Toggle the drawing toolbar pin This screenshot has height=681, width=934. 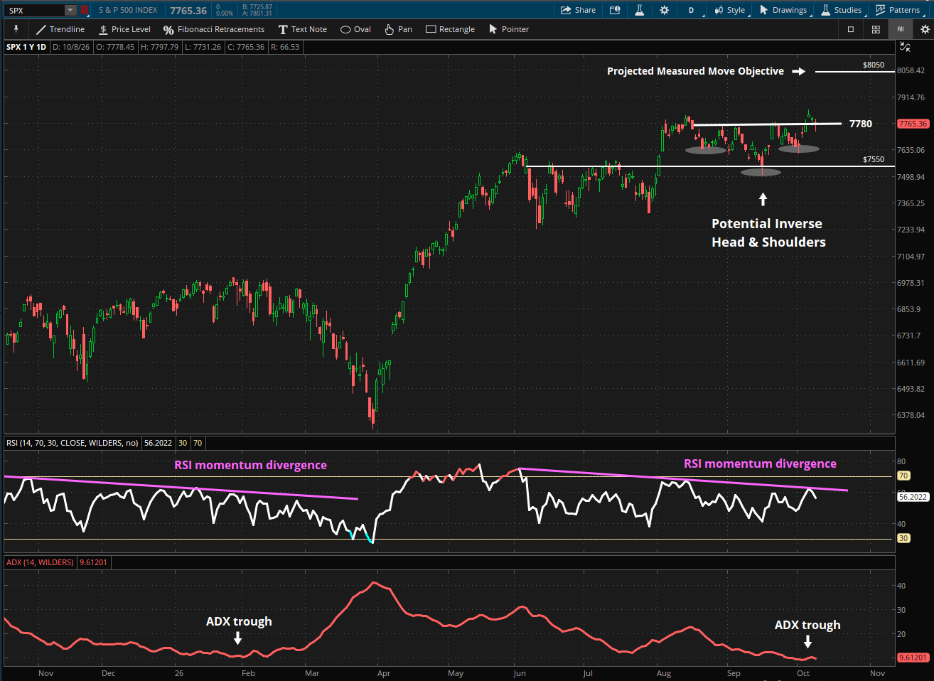(16, 29)
